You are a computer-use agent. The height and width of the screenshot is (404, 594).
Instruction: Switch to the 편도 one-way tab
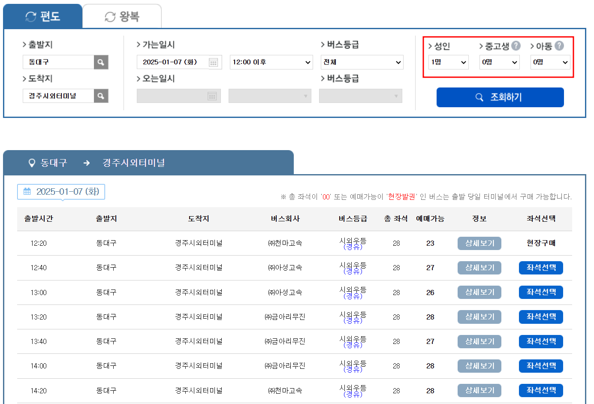click(x=43, y=16)
